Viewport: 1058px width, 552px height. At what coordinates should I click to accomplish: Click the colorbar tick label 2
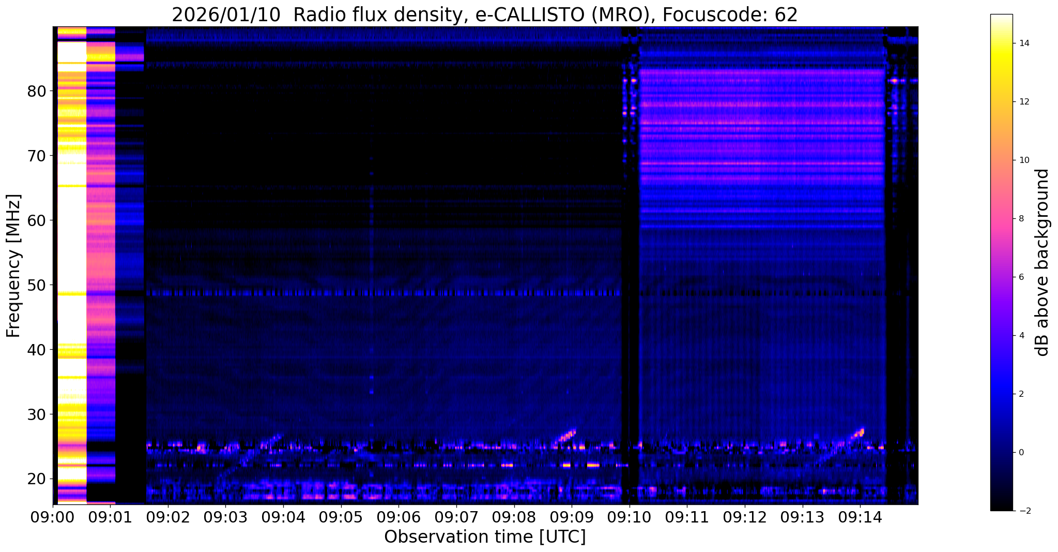pos(1021,394)
